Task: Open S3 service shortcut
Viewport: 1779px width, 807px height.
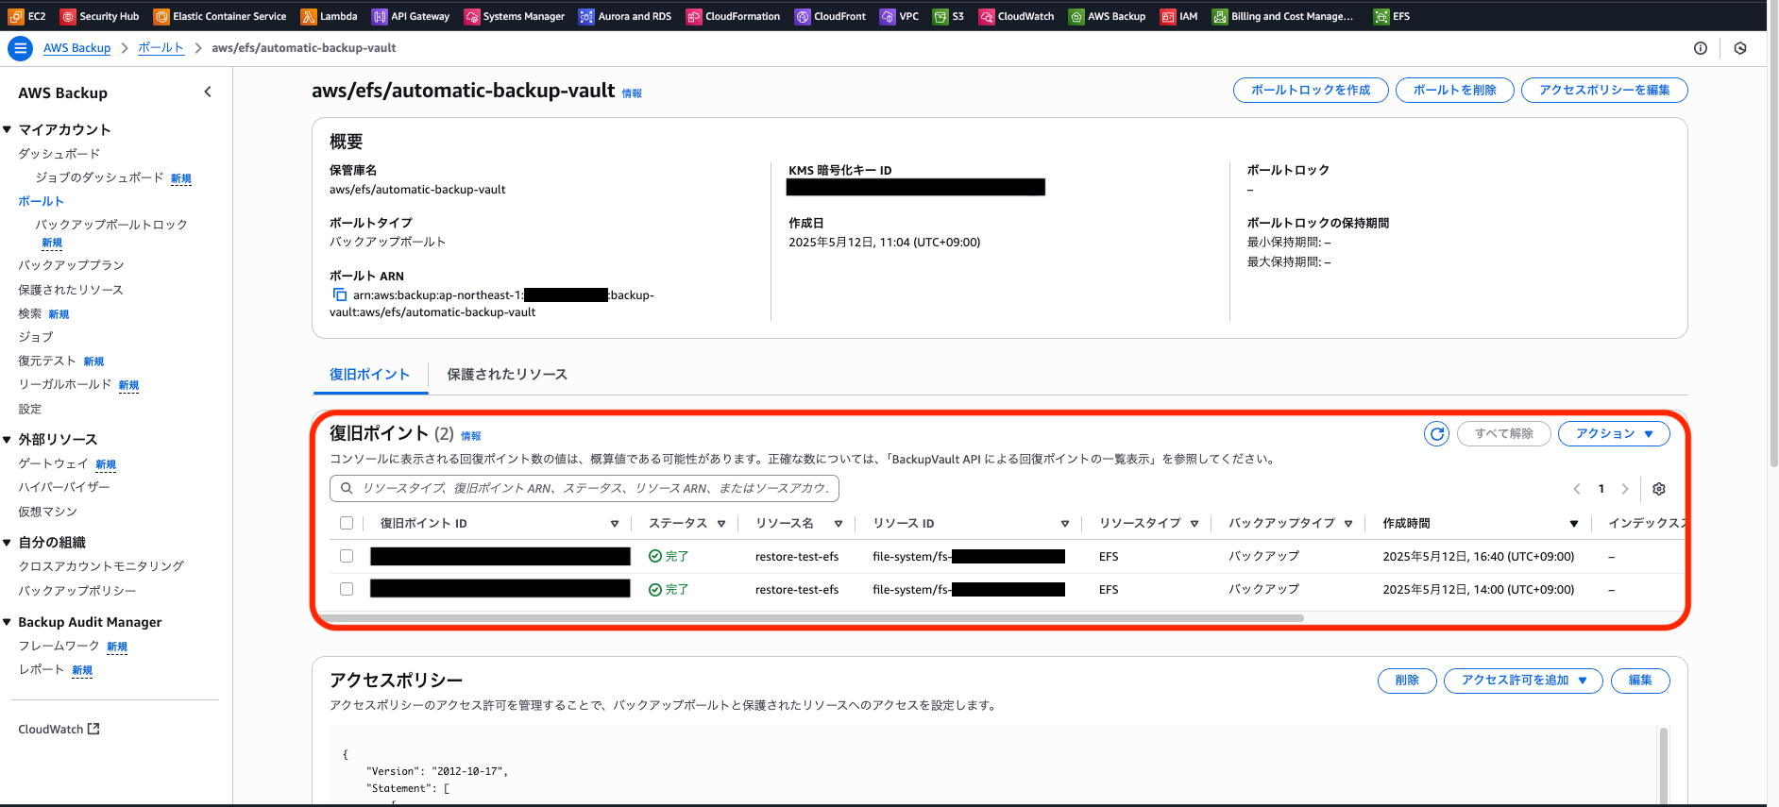Action: tap(948, 16)
